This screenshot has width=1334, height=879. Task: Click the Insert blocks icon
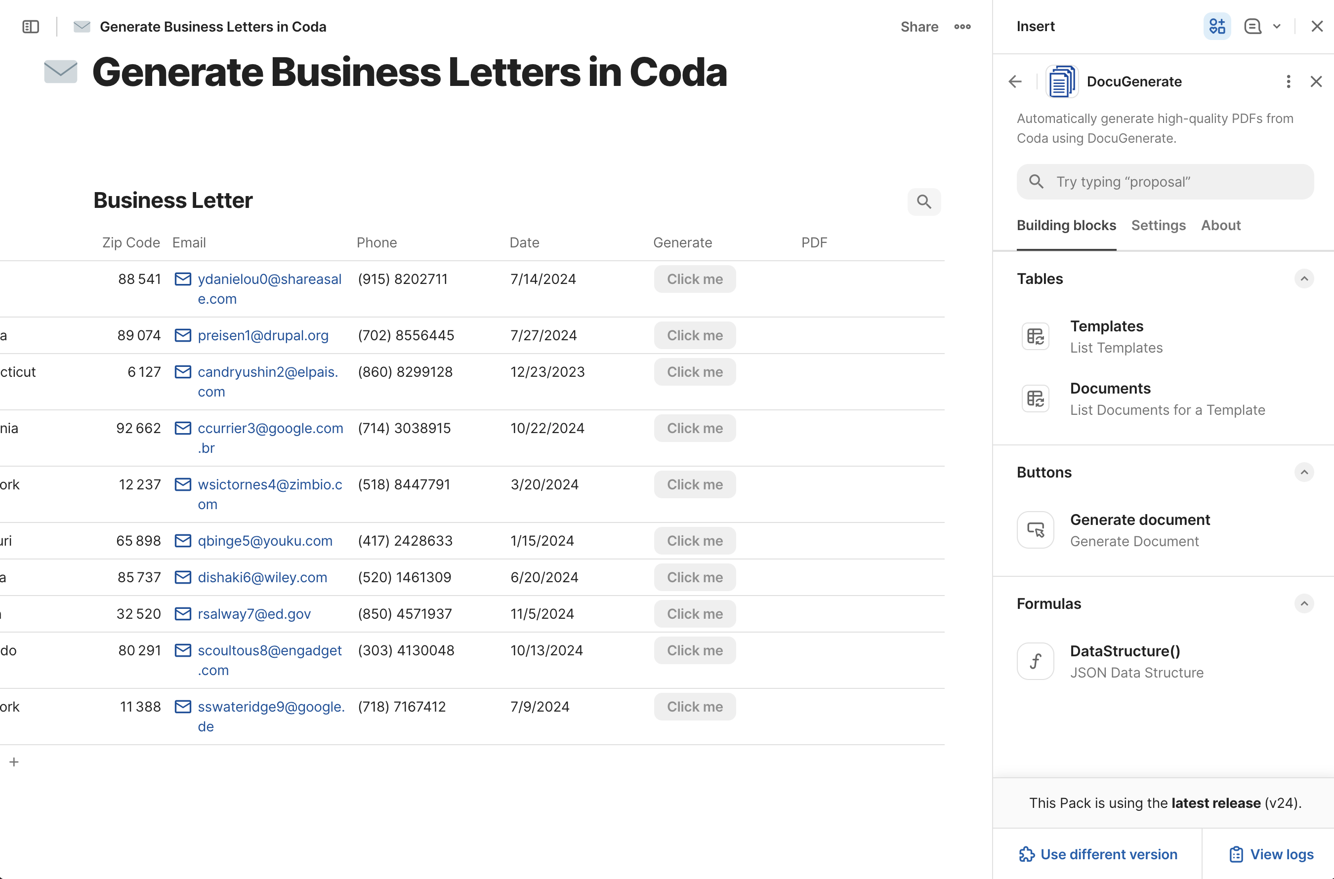coord(1216,26)
